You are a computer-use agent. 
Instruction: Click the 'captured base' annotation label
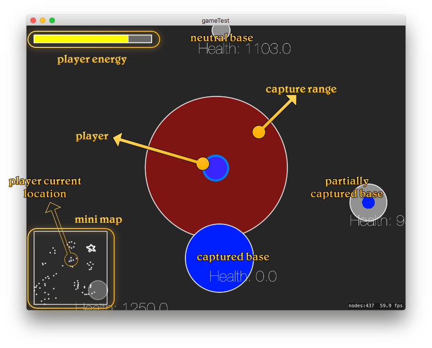click(x=233, y=257)
